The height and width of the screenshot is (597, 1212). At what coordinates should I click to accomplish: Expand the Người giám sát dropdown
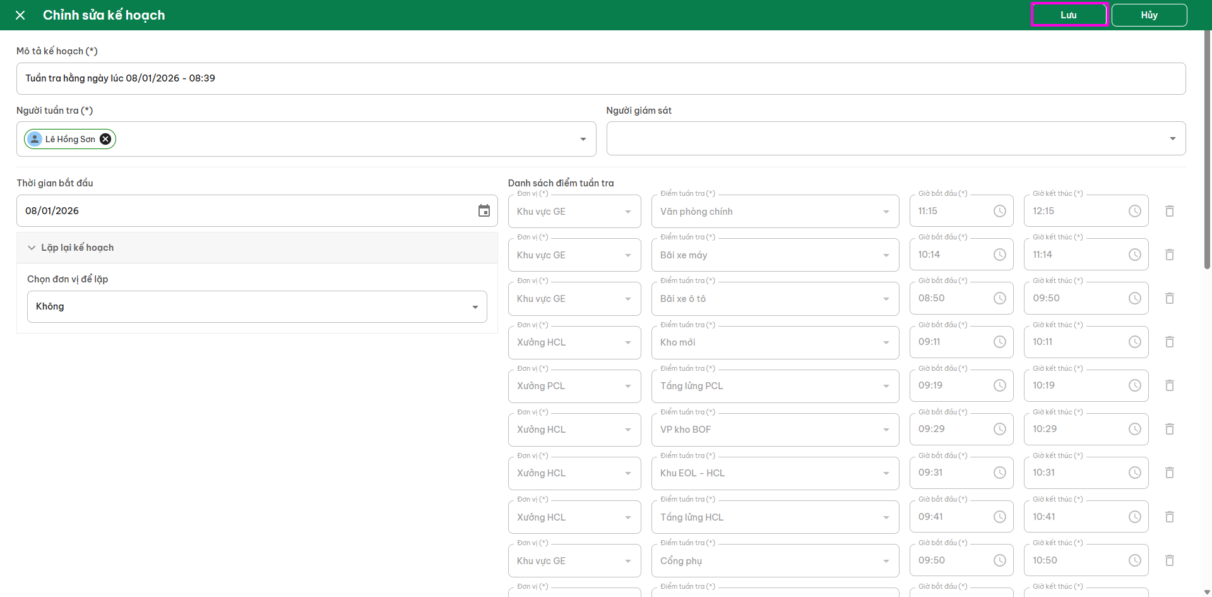pyautogui.click(x=1172, y=139)
